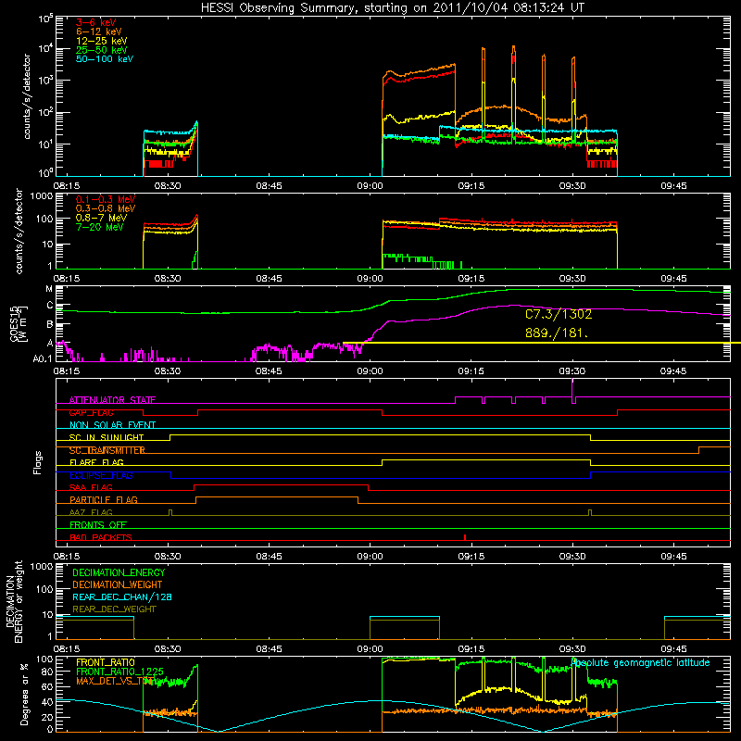
Task: Select the 50-100 keV legend label
Action: 105,59
